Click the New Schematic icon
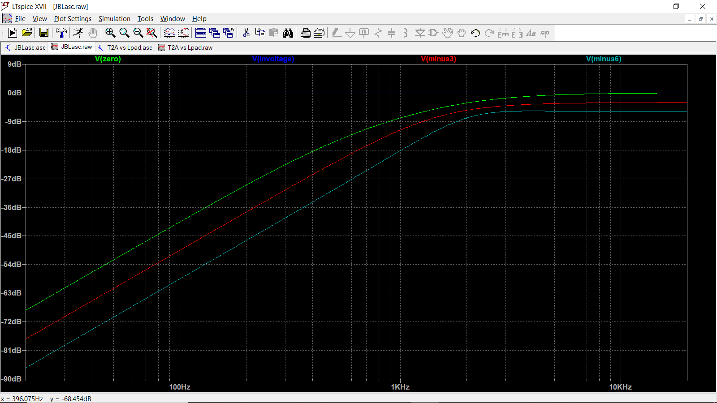Image resolution: width=717 pixels, height=403 pixels. [x=13, y=33]
